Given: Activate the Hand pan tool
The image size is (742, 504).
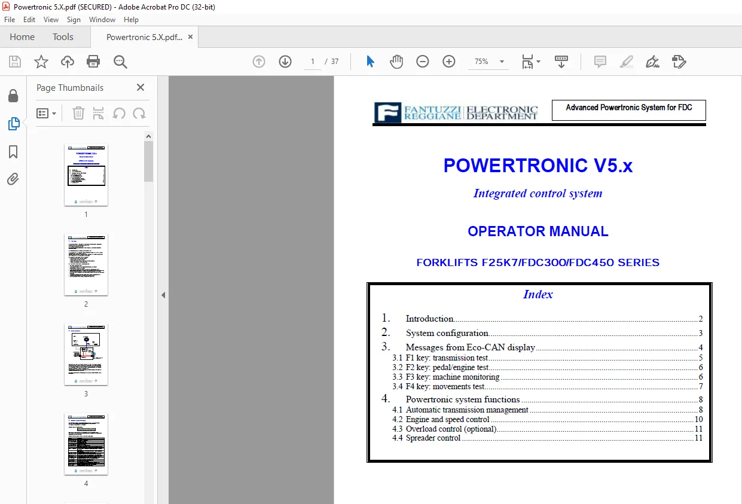Looking at the screenshot, I should pos(396,62).
